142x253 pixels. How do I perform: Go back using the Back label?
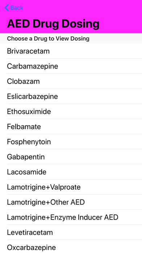[x=17, y=8]
